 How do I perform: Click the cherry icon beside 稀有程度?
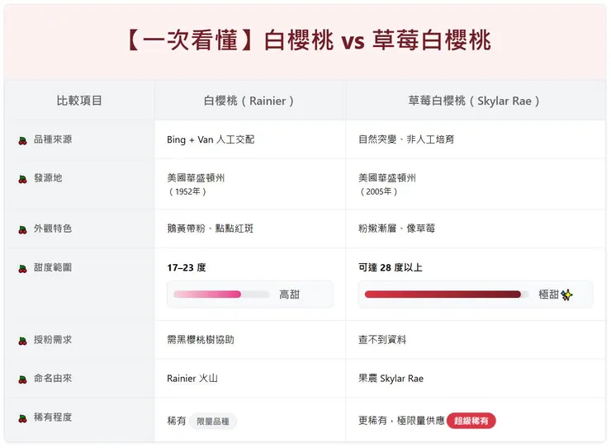pyautogui.click(x=23, y=418)
